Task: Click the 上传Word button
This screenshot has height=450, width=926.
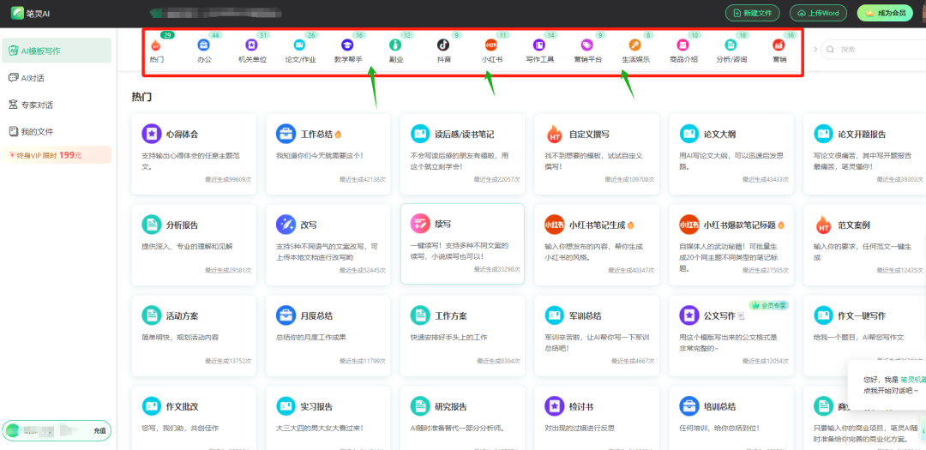Action: pyautogui.click(x=819, y=13)
